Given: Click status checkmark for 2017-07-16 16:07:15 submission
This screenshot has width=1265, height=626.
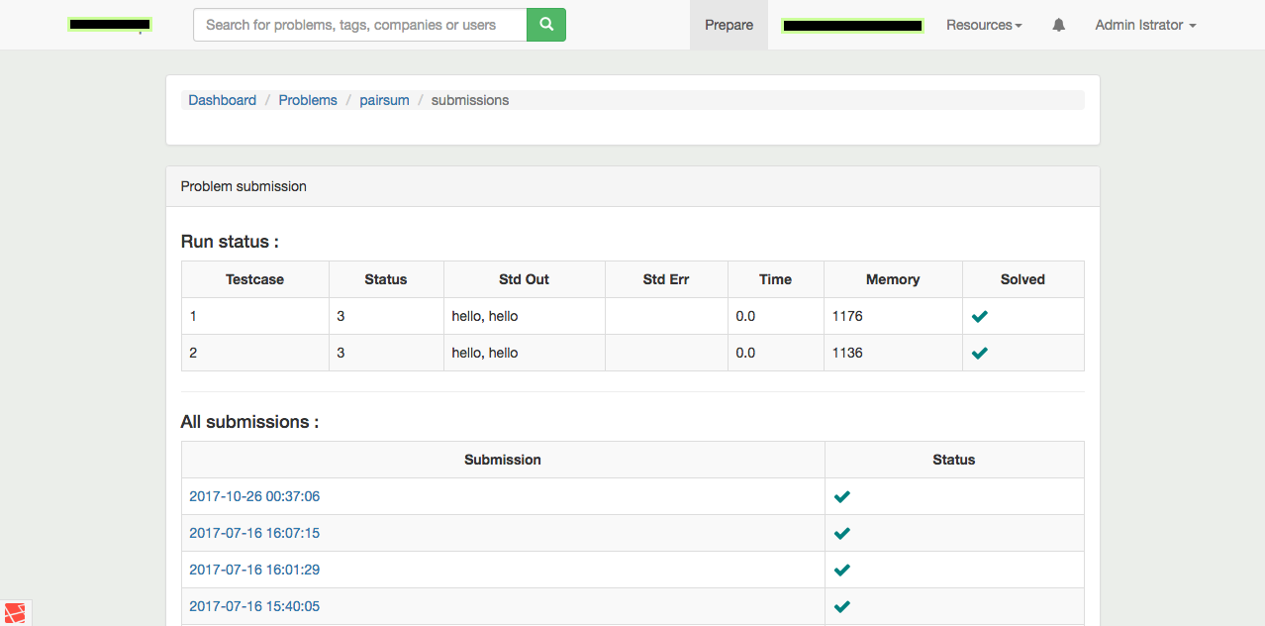Looking at the screenshot, I should coord(842,533).
